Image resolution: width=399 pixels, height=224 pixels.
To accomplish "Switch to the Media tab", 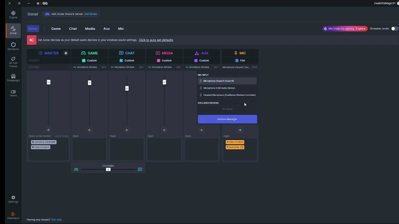I will pyautogui.click(x=90, y=29).
